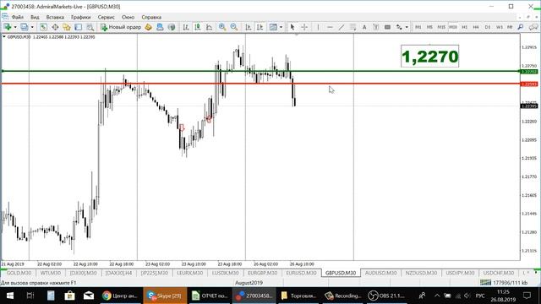Open the Вид menu
541x304 pixels.
35,17
